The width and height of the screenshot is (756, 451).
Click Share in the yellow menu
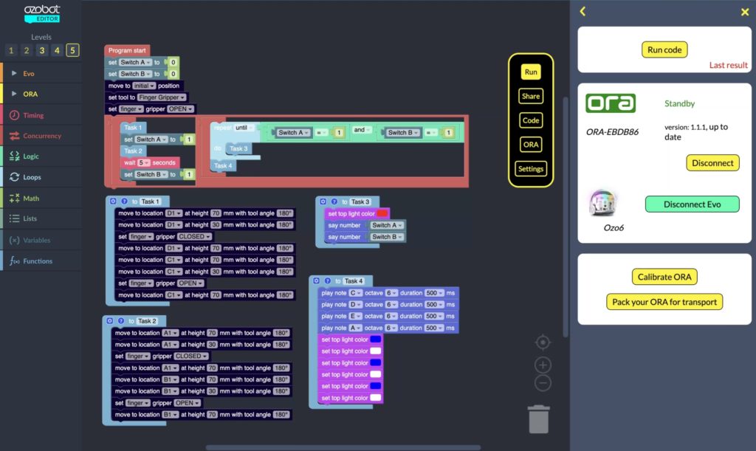(531, 96)
